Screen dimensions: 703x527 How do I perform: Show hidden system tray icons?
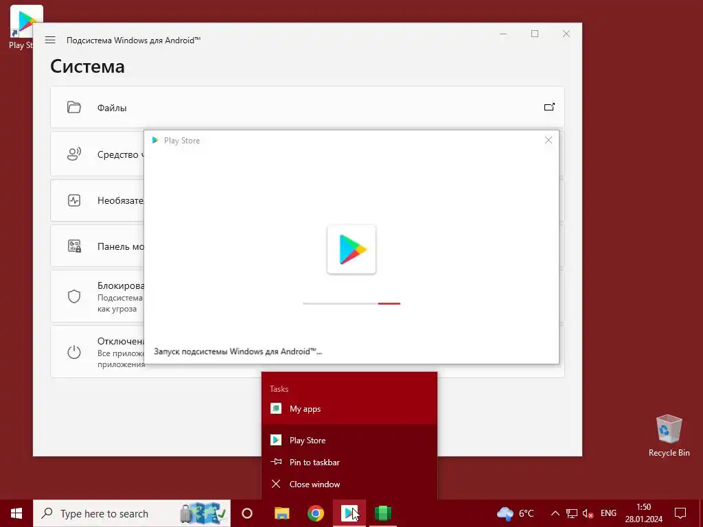click(x=555, y=513)
